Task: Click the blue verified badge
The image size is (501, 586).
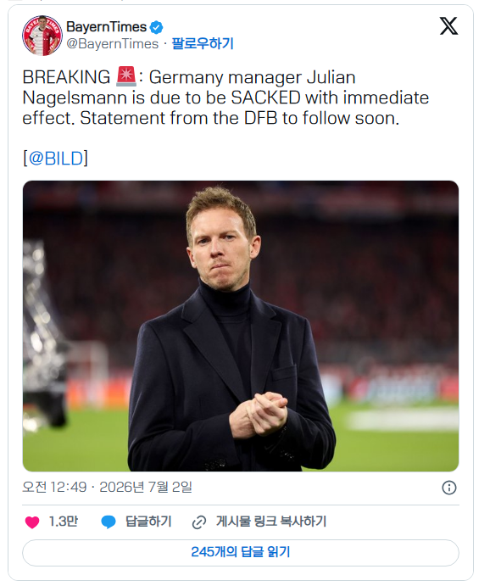Action: coord(156,27)
